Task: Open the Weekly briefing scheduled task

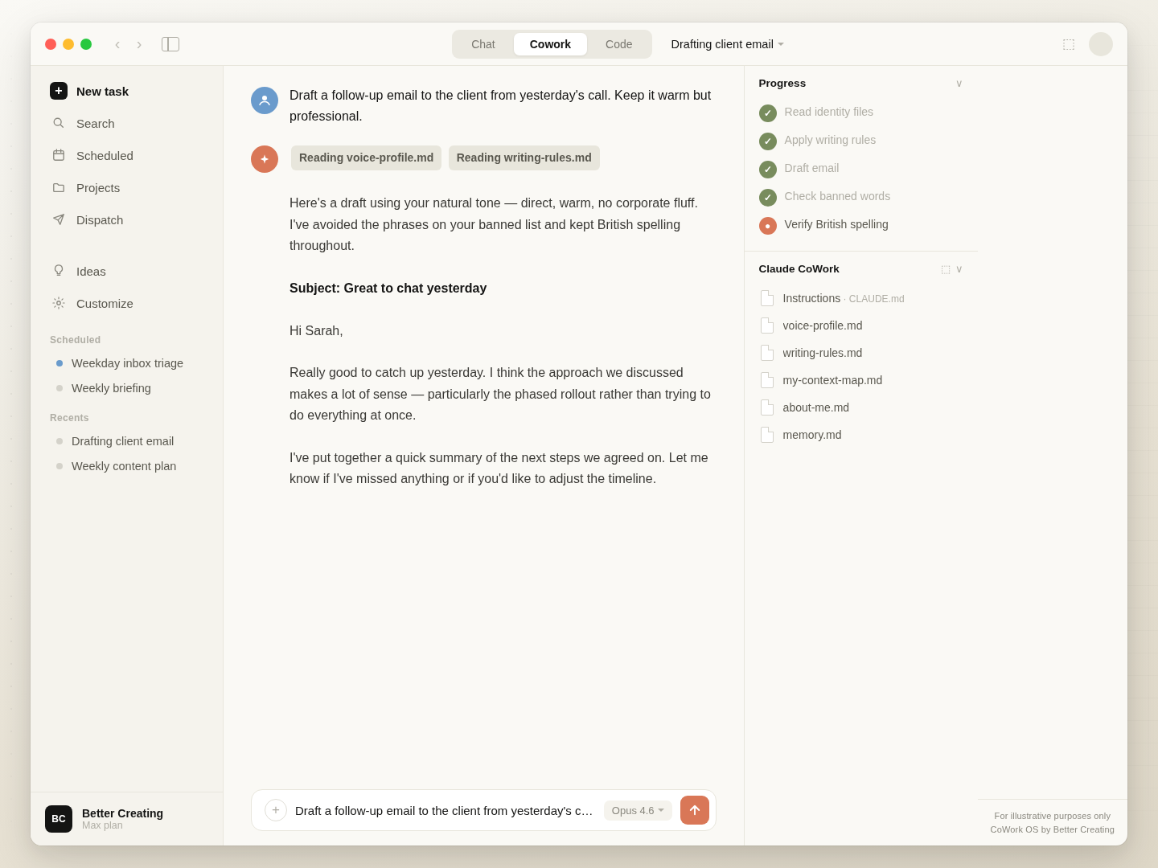Action: [111, 388]
